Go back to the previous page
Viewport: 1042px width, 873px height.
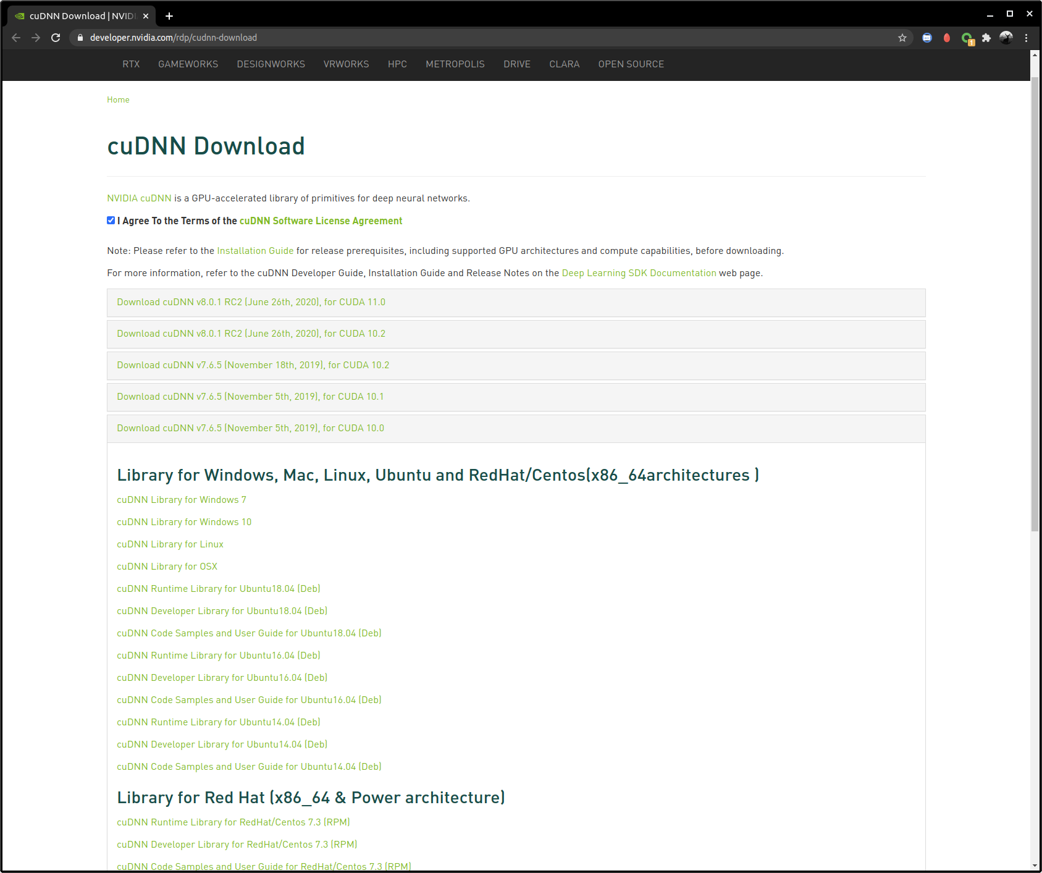click(x=16, y=38)
